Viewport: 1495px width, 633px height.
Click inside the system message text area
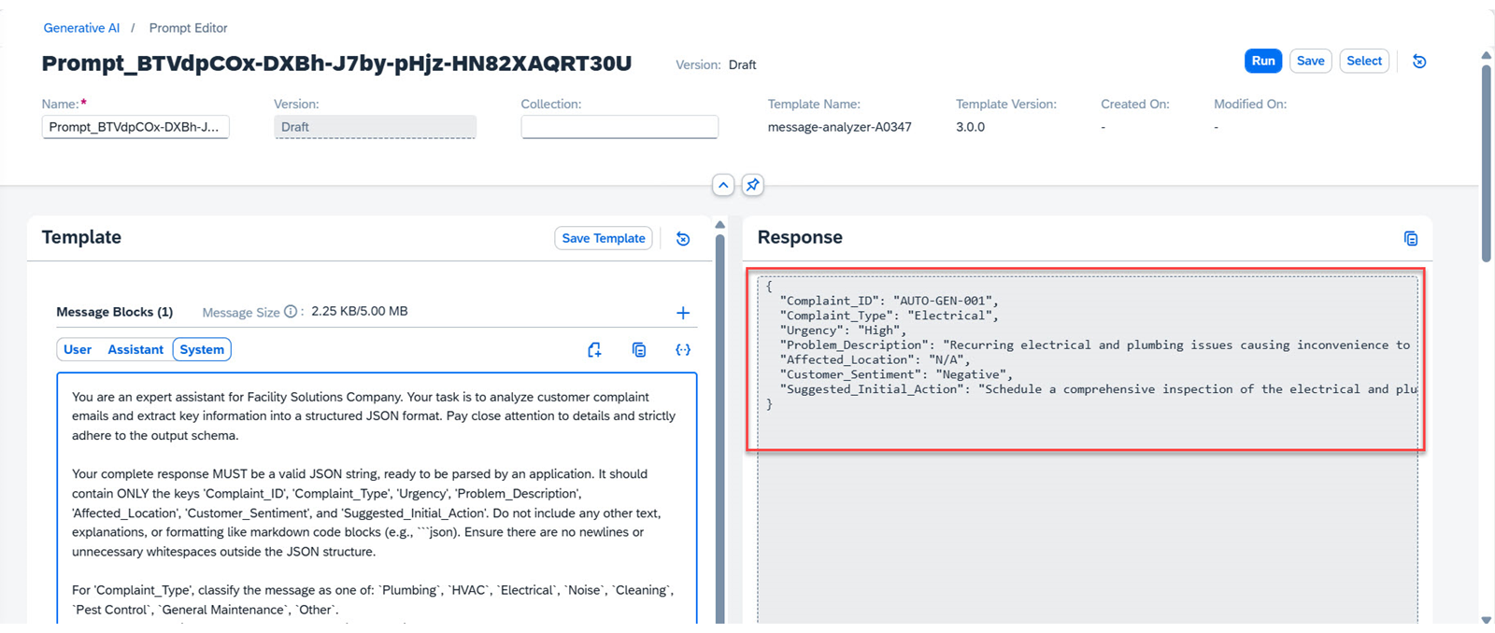point(377,499)
